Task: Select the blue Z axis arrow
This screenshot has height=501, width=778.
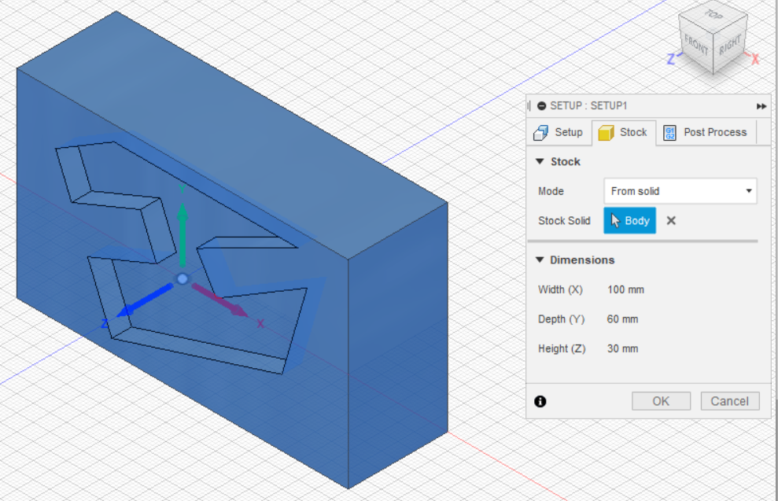Action: point(144,300)
